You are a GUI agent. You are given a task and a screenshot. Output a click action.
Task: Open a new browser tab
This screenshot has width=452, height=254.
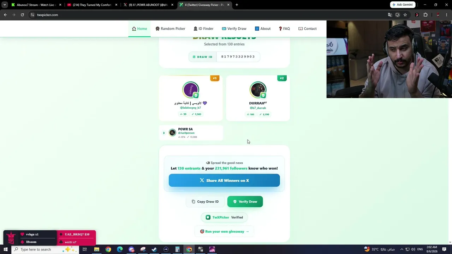point(237,5)
